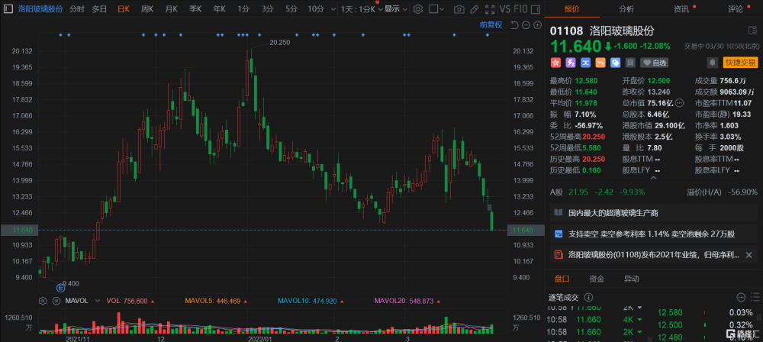Zoom out chart with minus icon

526,25
